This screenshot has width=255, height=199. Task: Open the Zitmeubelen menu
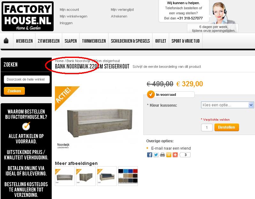(x=49, y=41)
